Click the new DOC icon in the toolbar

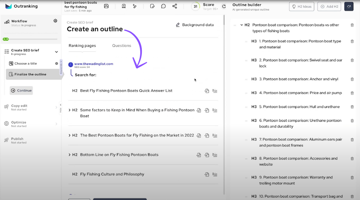click(x=124, y=6)
